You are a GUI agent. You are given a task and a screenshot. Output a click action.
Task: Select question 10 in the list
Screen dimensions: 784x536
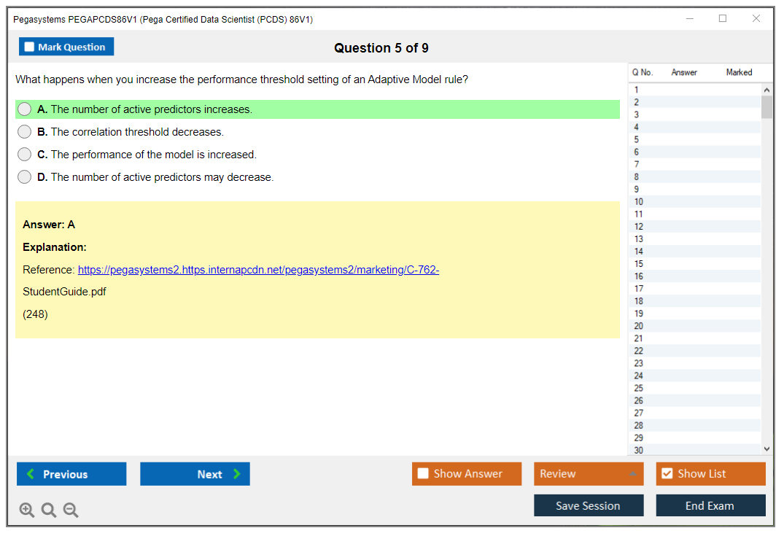[x=639, y=202]
